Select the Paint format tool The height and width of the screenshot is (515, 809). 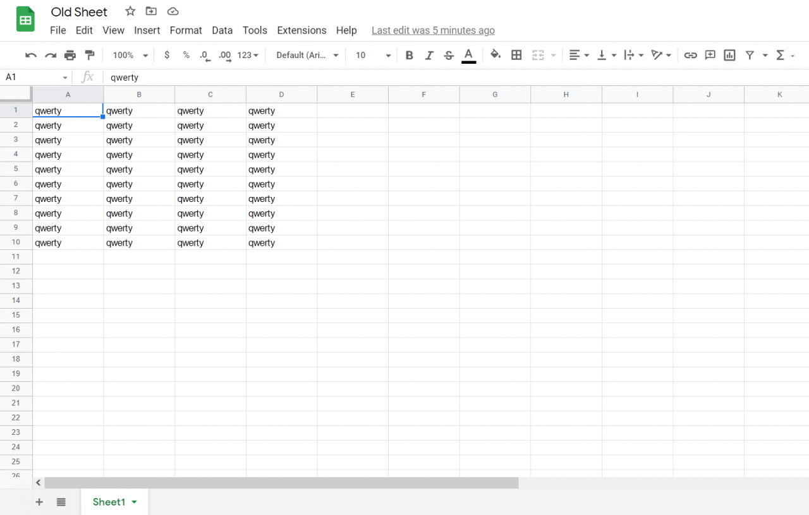click(x=90, y=55)
